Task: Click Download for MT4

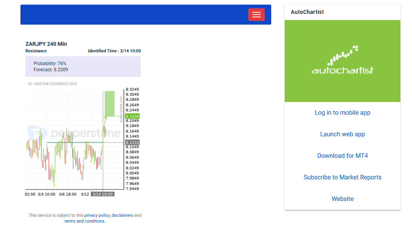Action: point(343,156)
